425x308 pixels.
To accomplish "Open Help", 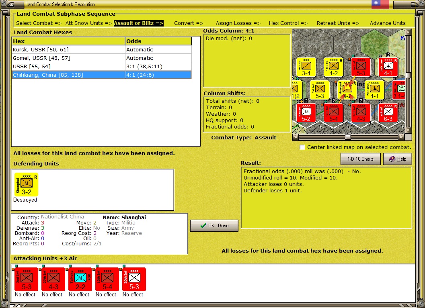I will point(398,159).
